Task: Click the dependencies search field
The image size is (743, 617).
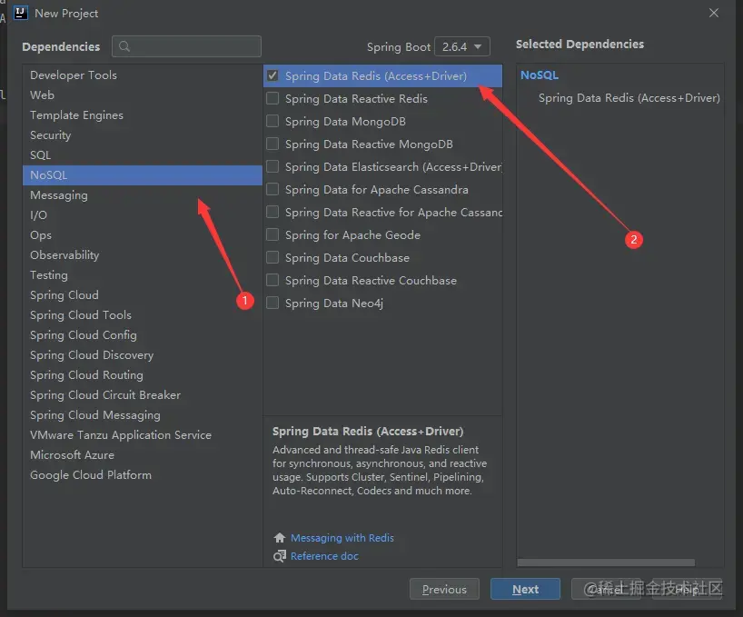Action: 187,46
